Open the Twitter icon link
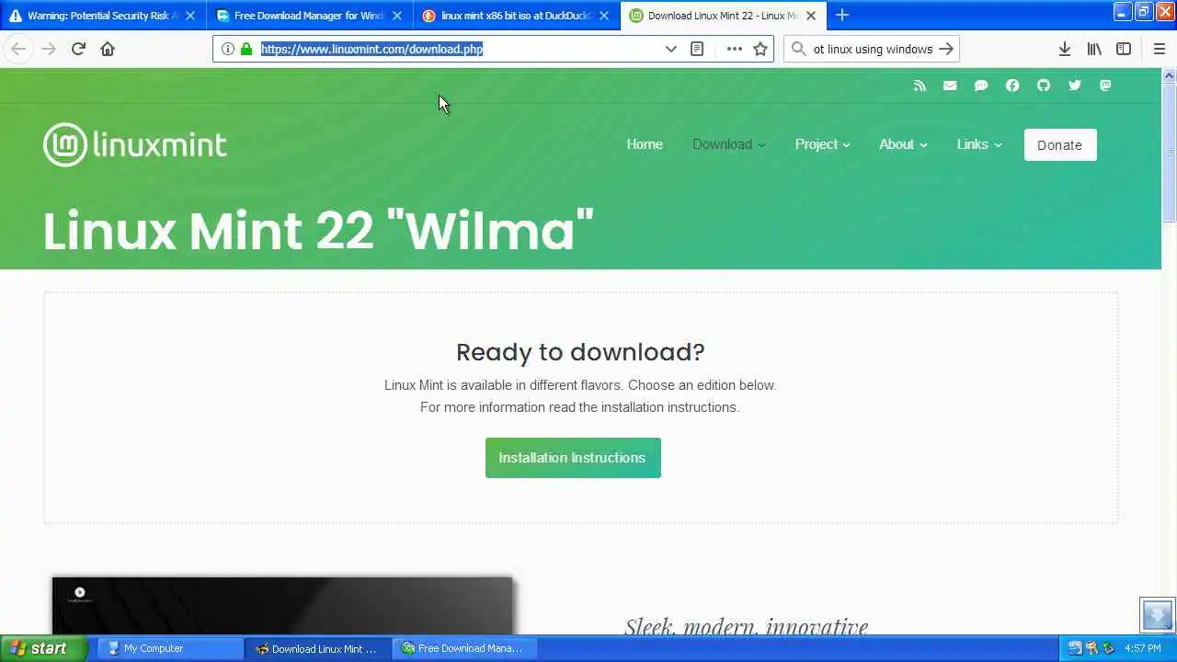Viewport: 1177px width, 662px height. click(1075, 86)
